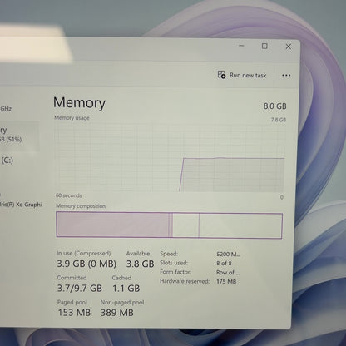The image size is (346, 346).
Task: Maximize the Task Manager window
Action: pyautogui.click(x=264, y=46)
